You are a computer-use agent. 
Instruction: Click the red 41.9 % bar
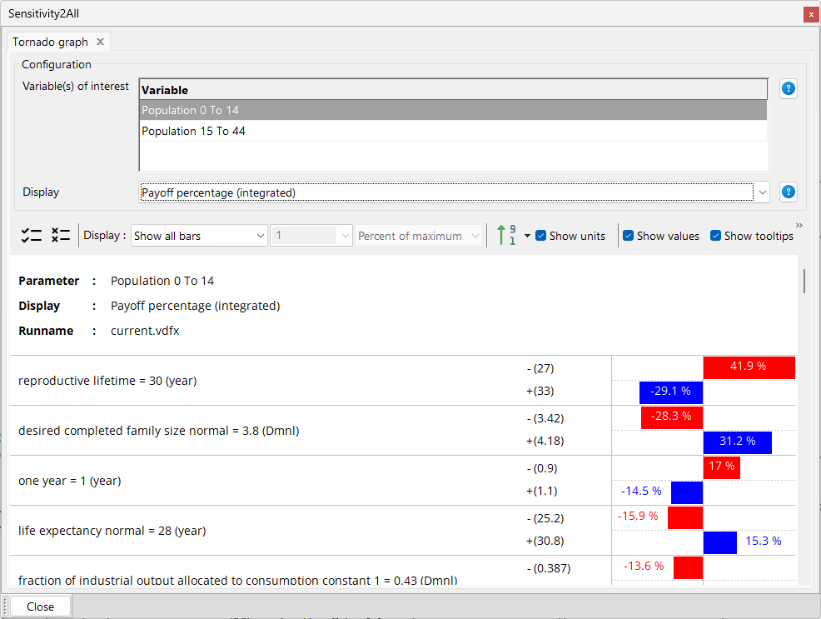pos(749,367)
